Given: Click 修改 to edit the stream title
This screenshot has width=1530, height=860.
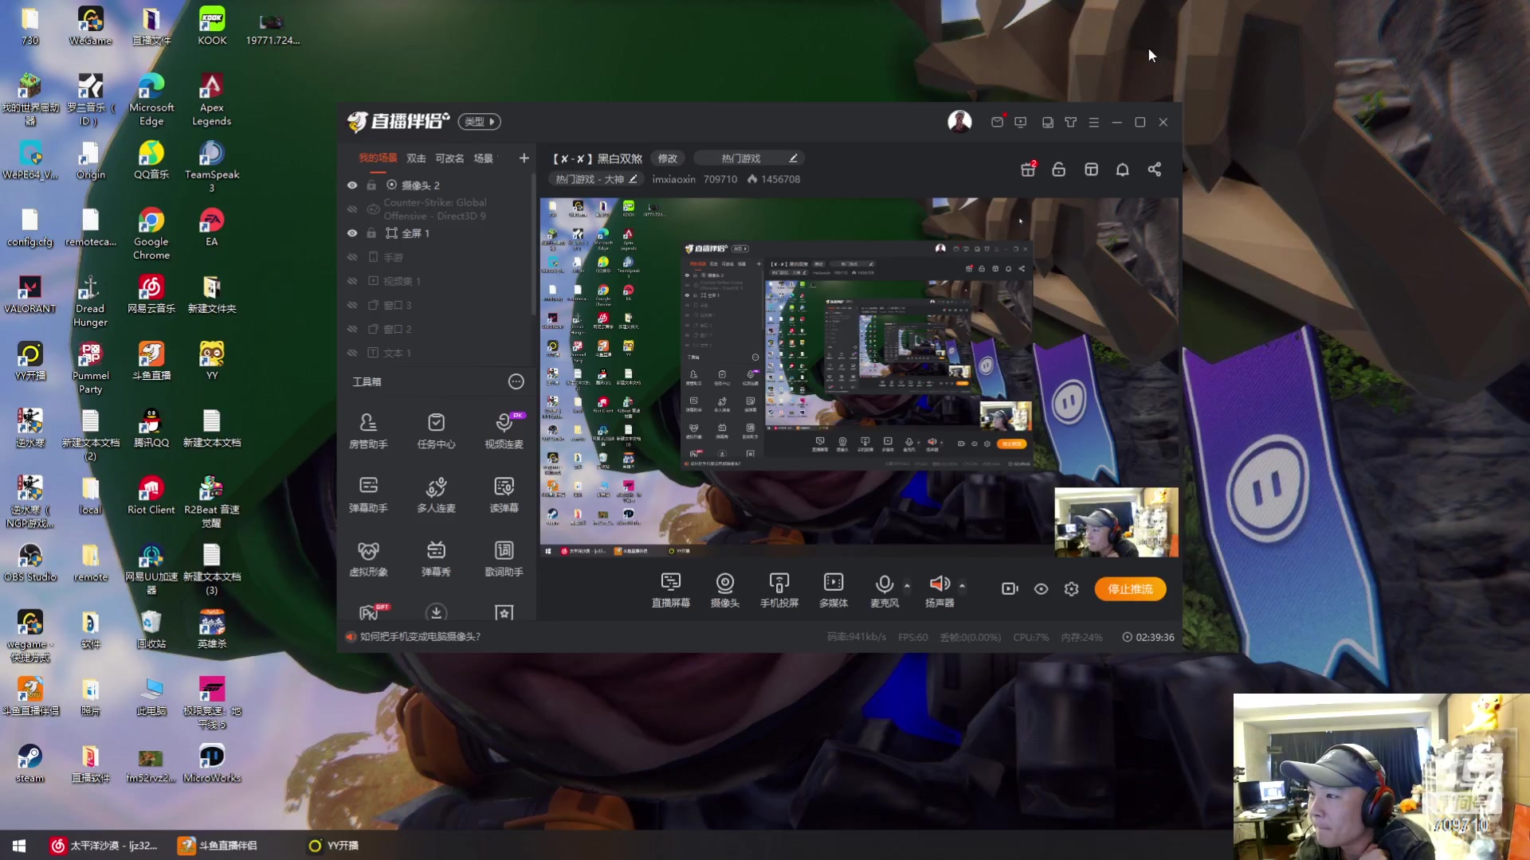Looking at the screenshot, I should [x=668, y=158].
